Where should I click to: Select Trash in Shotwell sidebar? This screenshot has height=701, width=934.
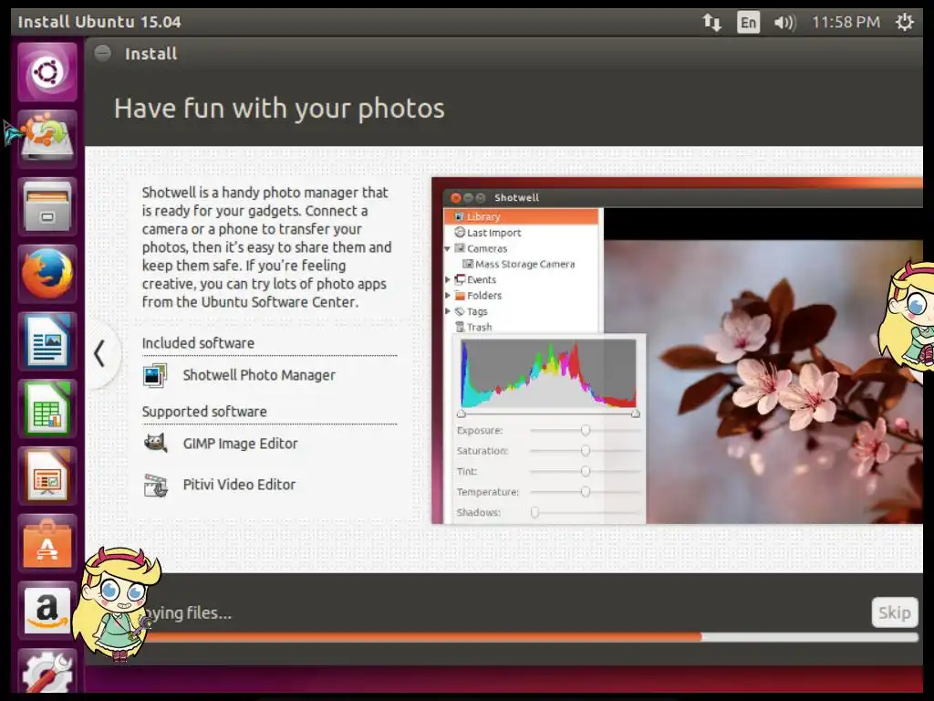coord(473,328)
